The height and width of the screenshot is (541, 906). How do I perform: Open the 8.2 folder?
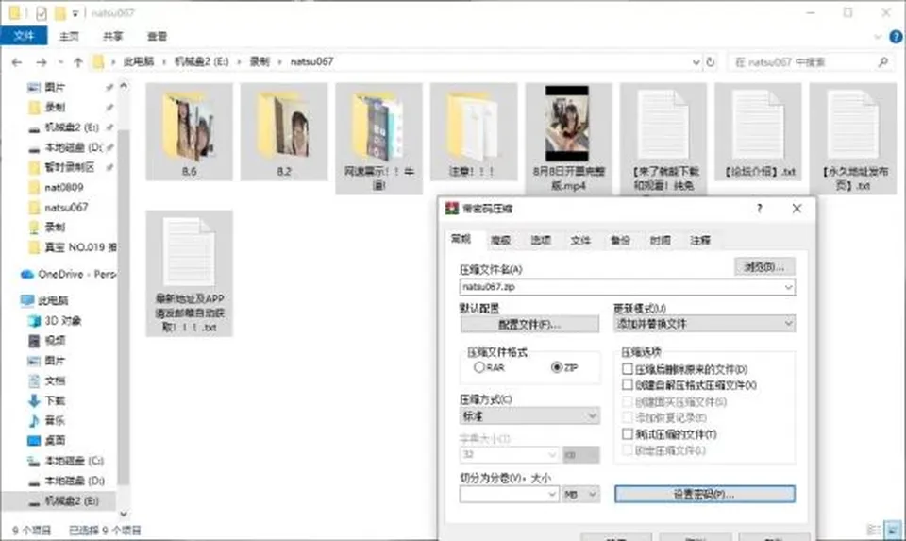[284, 132]
